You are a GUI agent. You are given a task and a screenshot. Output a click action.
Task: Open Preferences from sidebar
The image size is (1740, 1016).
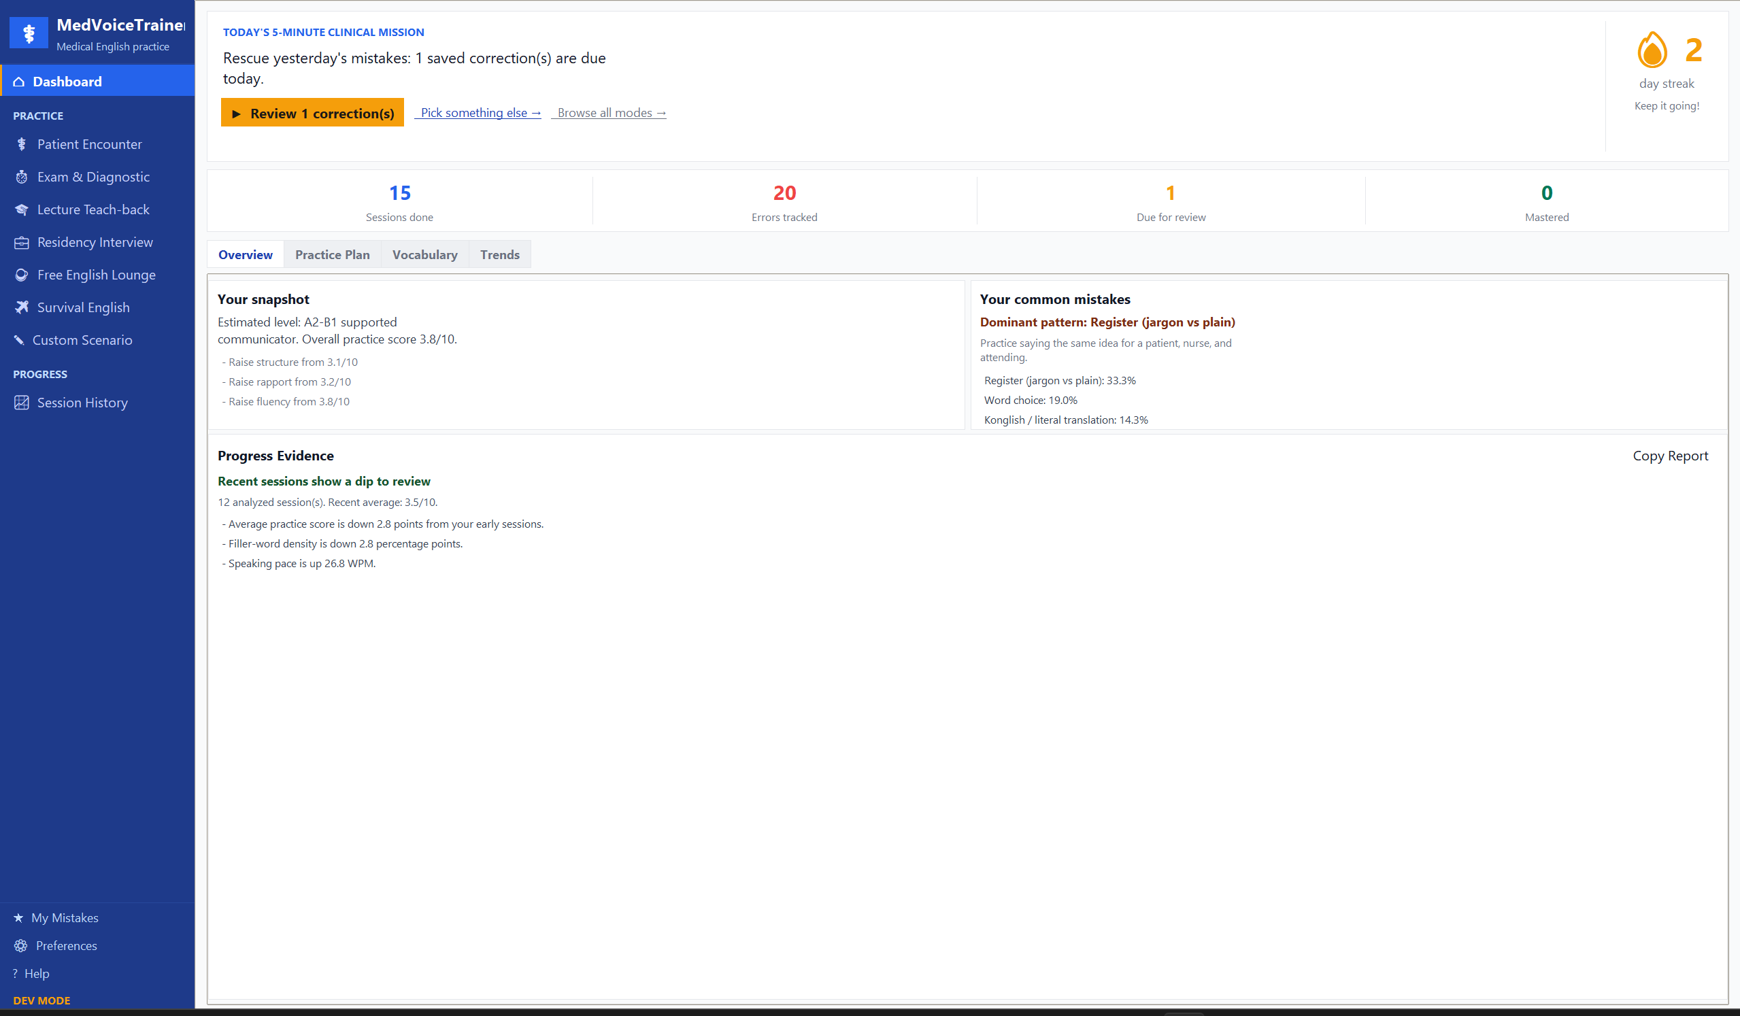pos(97,945)
